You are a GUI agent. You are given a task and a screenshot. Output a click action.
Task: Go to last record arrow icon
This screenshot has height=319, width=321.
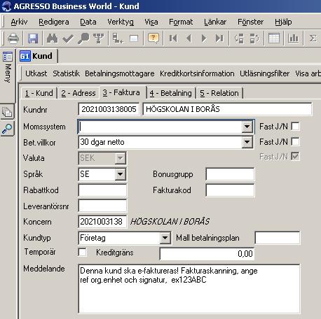[219, 38]
